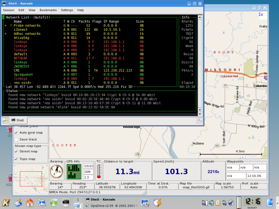Image resolution: width=279 pixels, height=209 pixels.
Task: Switch to virtual desktop 1
Action: tap(78, 200)
